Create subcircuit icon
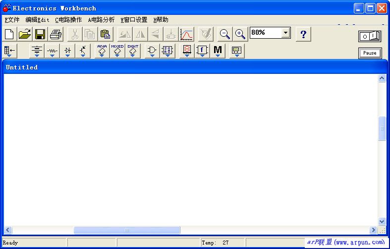This screenshot has width=390, height=249. 171,34
